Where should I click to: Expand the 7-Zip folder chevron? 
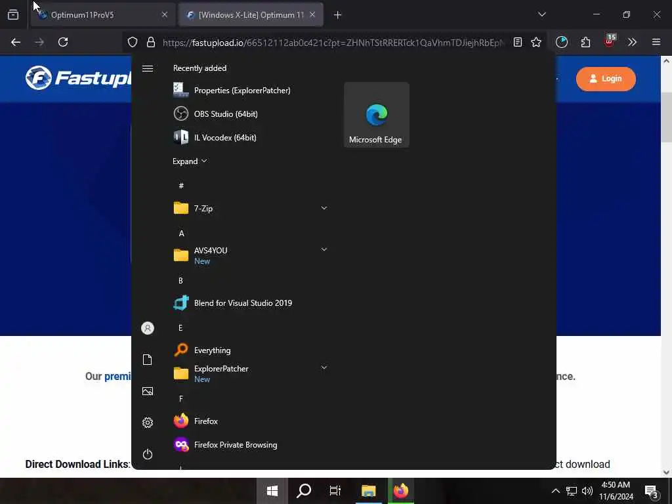(x=324, y=208)
